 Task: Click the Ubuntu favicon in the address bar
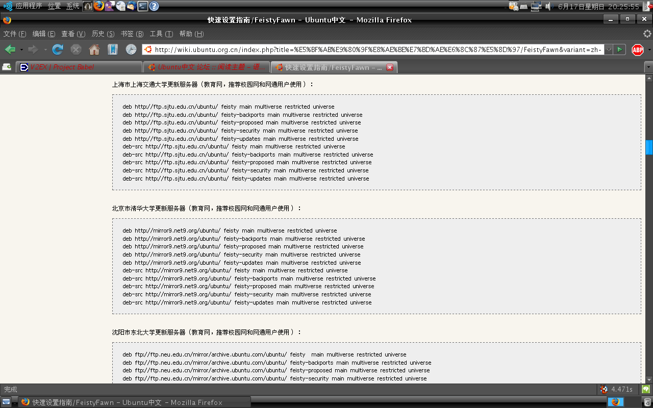pos(148,49)
